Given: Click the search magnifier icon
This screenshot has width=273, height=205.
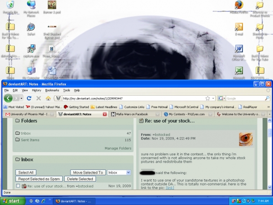Looking at the screenshot, I should [267, 98].
